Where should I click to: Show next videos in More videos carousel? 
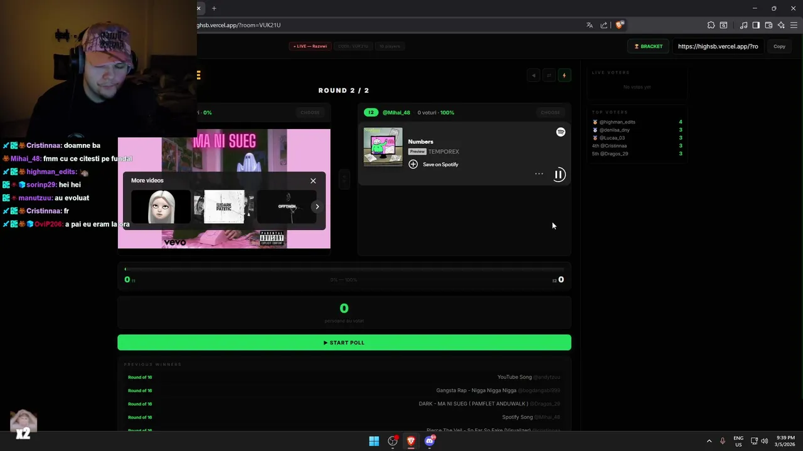(x=317, y=207)
